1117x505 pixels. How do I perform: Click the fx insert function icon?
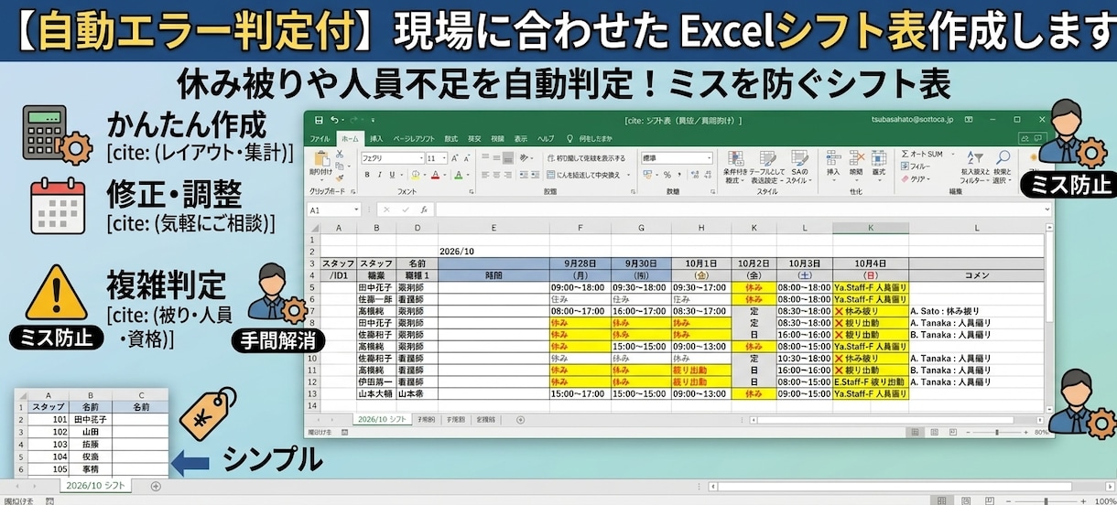coord(426,210)
